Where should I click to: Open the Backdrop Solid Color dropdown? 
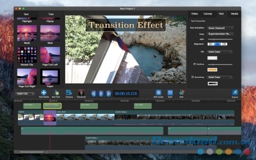click(220, 77)
